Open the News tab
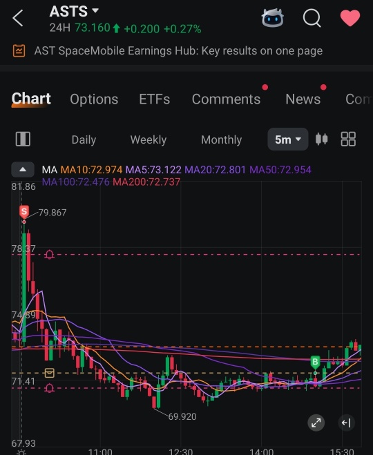Image resolution: width=373 pixels, height=455 pixels. [x=303, y=99]
